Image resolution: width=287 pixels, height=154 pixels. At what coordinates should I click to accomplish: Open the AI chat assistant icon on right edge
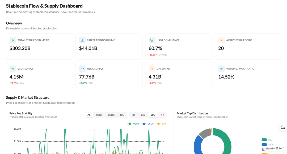pos(282,127)
